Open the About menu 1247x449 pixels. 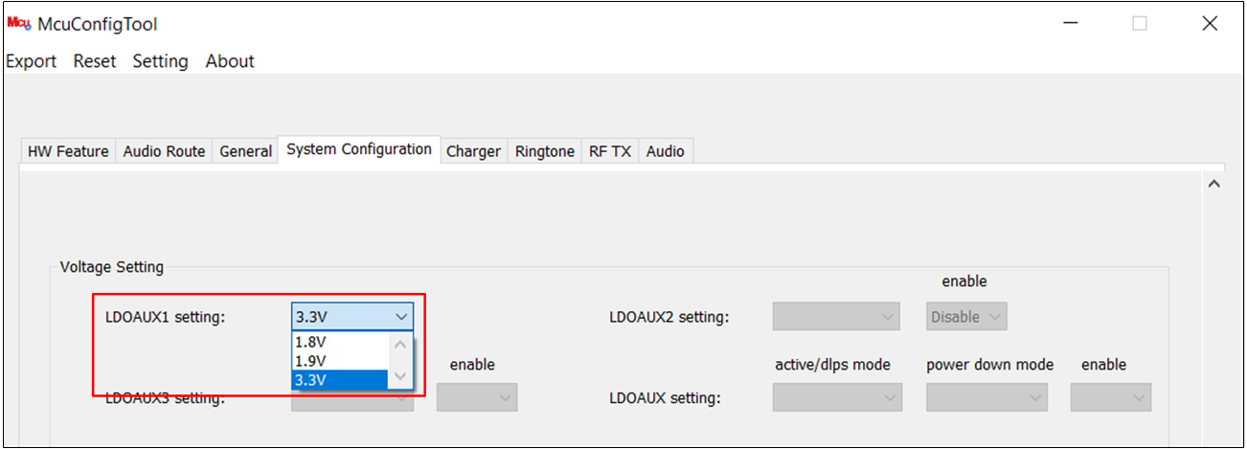(230, 61)
